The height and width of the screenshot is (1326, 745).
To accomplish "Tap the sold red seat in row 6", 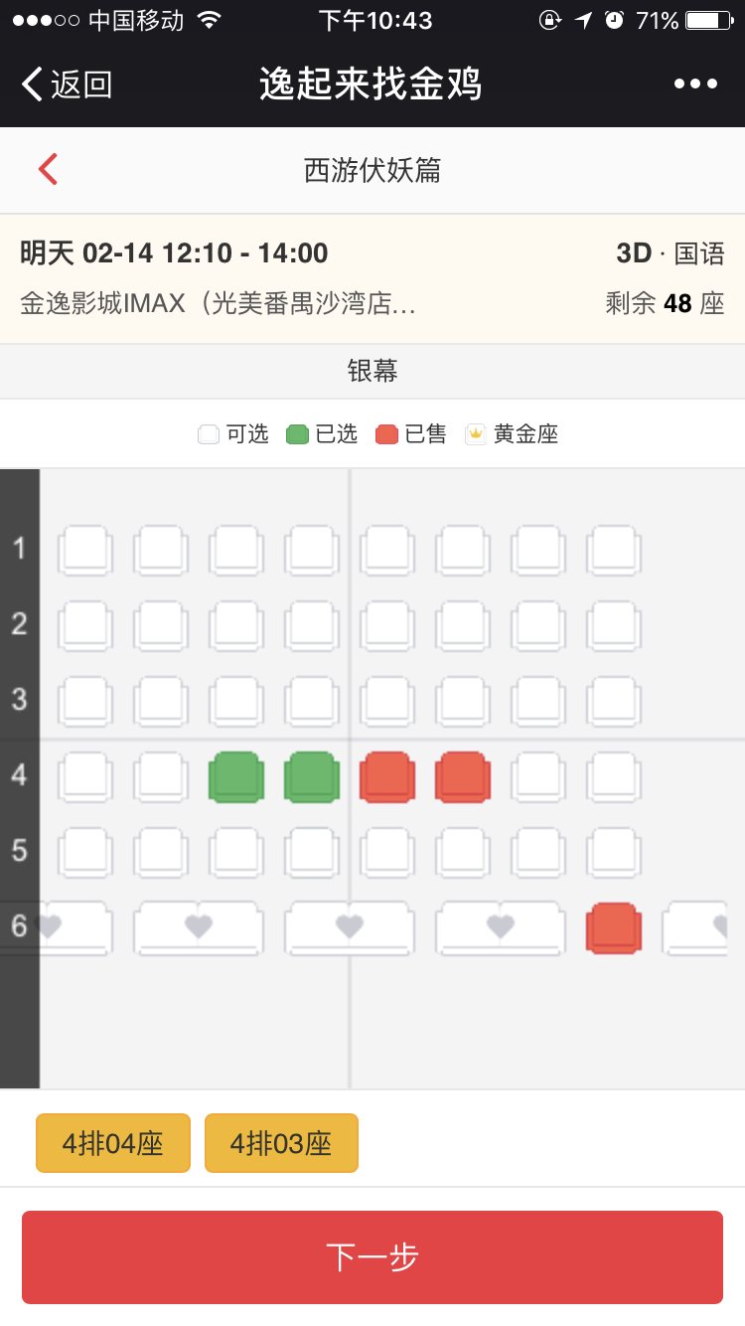I will 614,927.
